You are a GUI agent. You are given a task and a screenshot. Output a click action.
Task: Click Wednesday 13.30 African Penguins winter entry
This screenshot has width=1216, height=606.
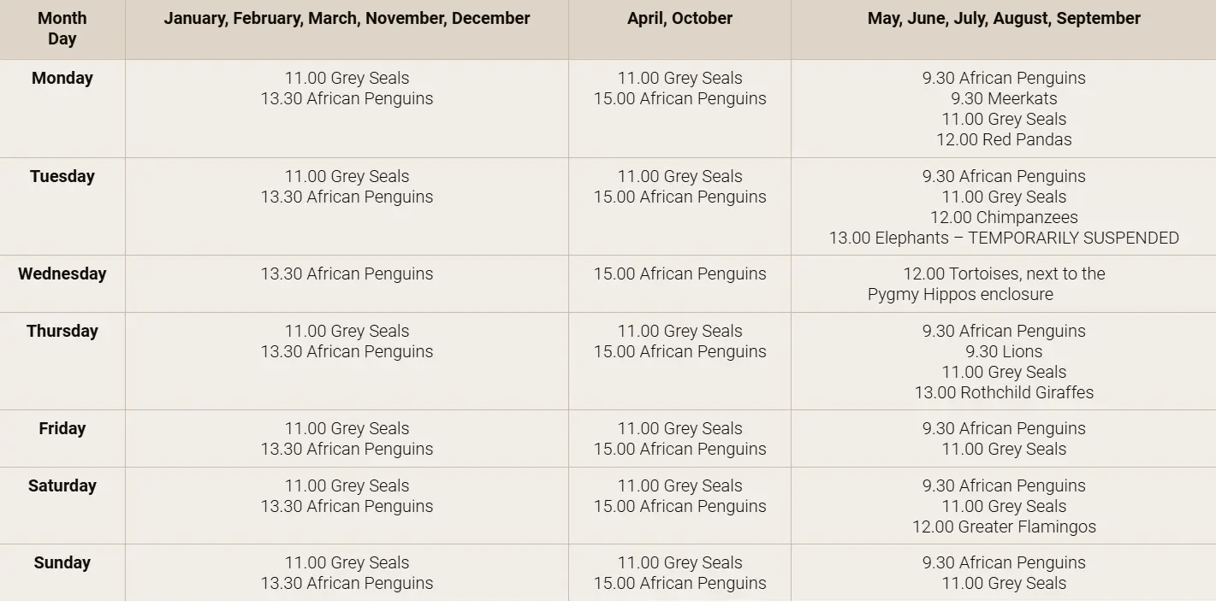click(347, 274)
